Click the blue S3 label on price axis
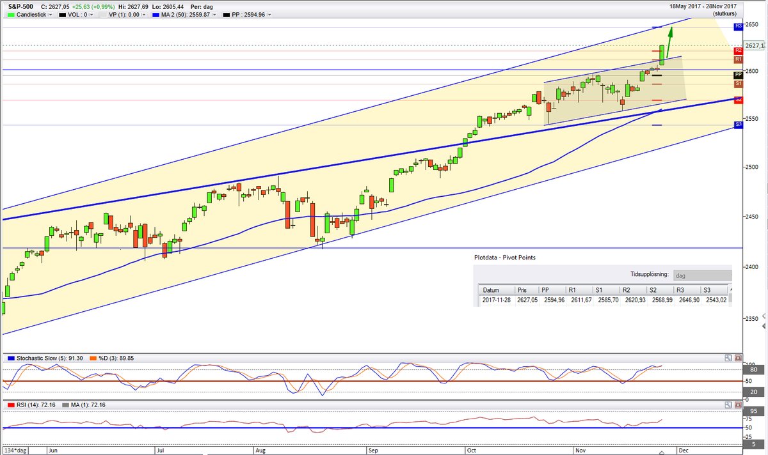Image resolution: width=768 pixels, height=455 pixels. pos(738,125)
